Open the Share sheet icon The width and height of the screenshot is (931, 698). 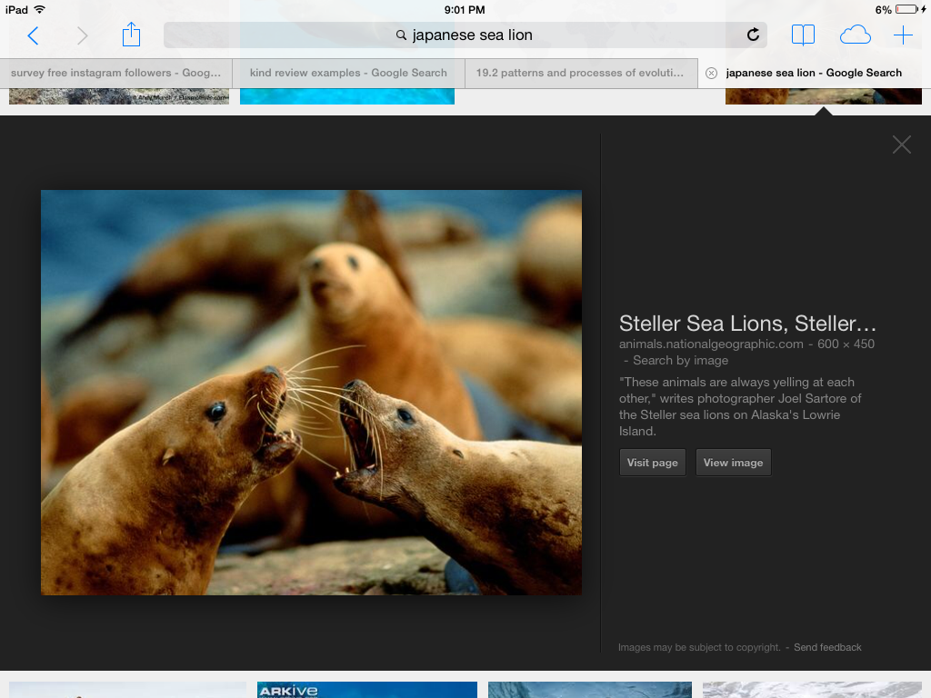(x=132, y=35)
